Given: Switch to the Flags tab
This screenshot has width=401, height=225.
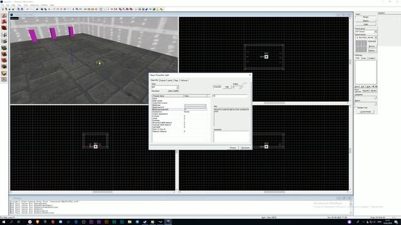Looking at the screenshot, I should tap(176, 81).
